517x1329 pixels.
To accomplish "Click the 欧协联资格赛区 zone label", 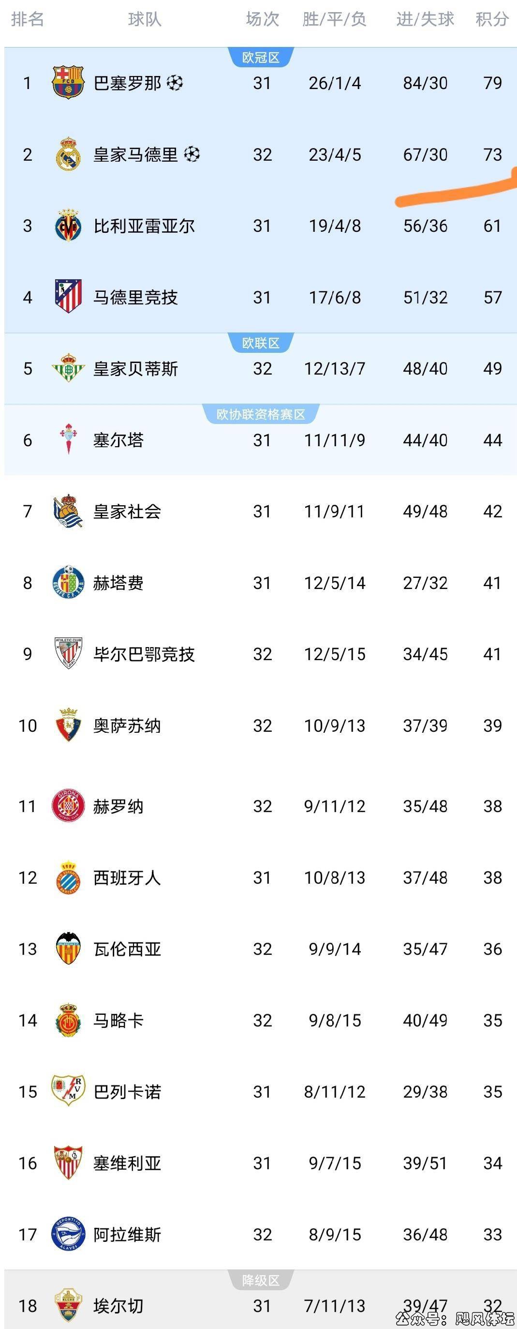I will 261,414.
